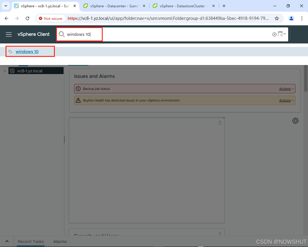Expand the bottom tasks panel chevron
This screenshot has width=308, height=247.
click(7, 241)
